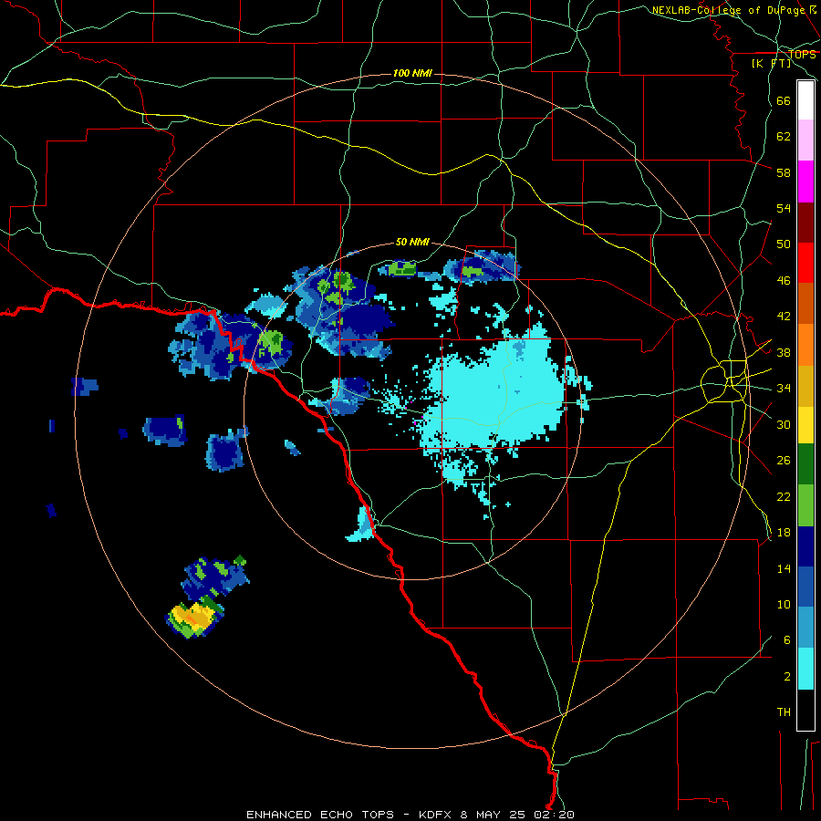Click the yellow-orange high echo top storm cell
The height and width of the screenshot is (821, 821).
tap(195, 618)
